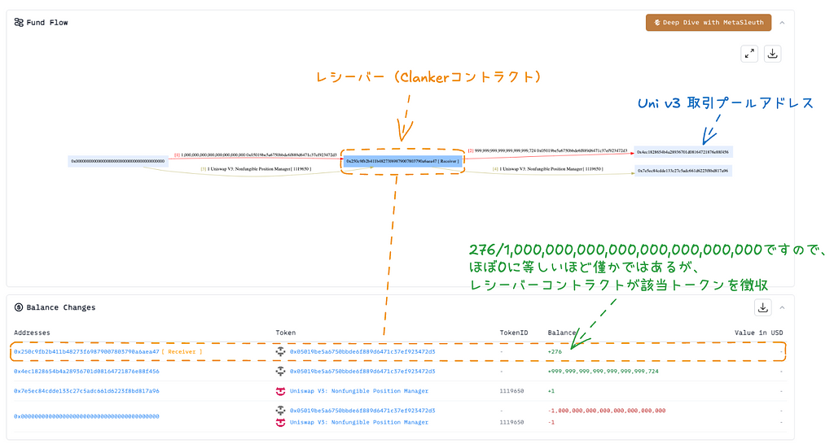
Task: Select the 0x7e5ec84 node in graph
Action: [683, 171]
